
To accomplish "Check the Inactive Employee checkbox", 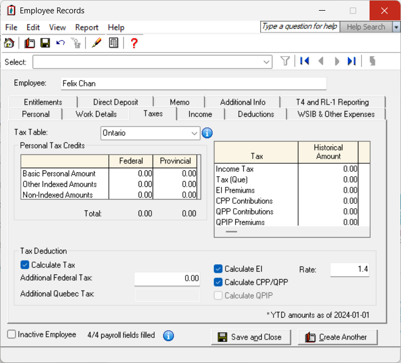I will 12,334.
